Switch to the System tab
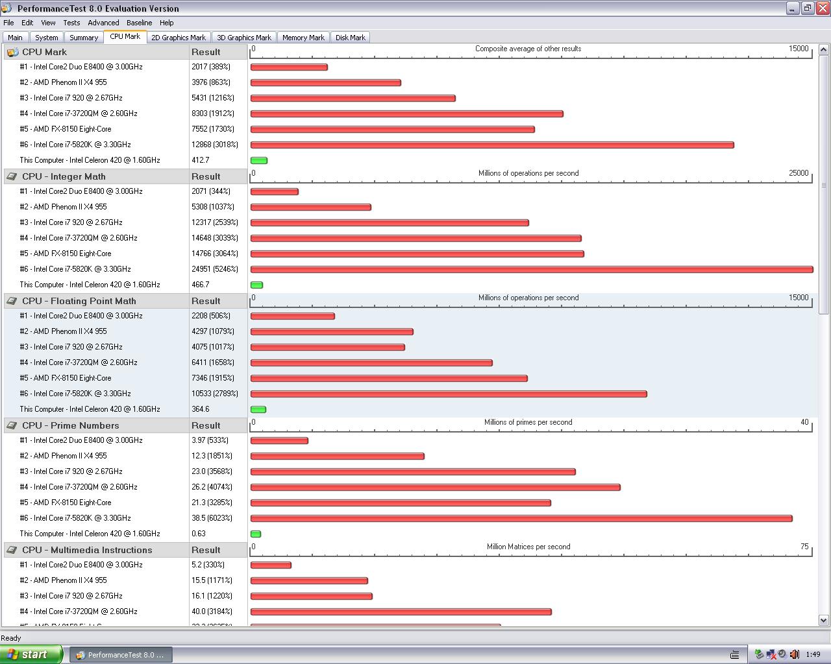Viewport: 831px width, 664px height. [x=47, y=38]
